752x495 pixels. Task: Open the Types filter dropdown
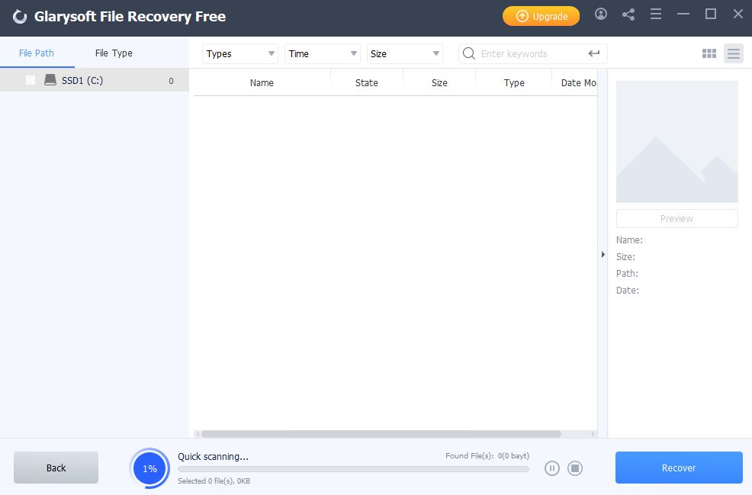tap(240, 53)
